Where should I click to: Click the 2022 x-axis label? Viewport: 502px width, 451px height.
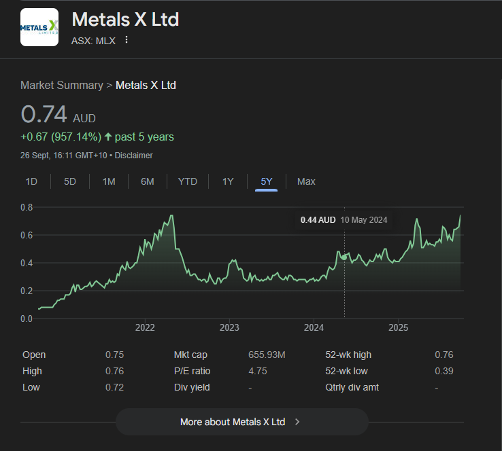pyautogui.click(x=145, y=327)
